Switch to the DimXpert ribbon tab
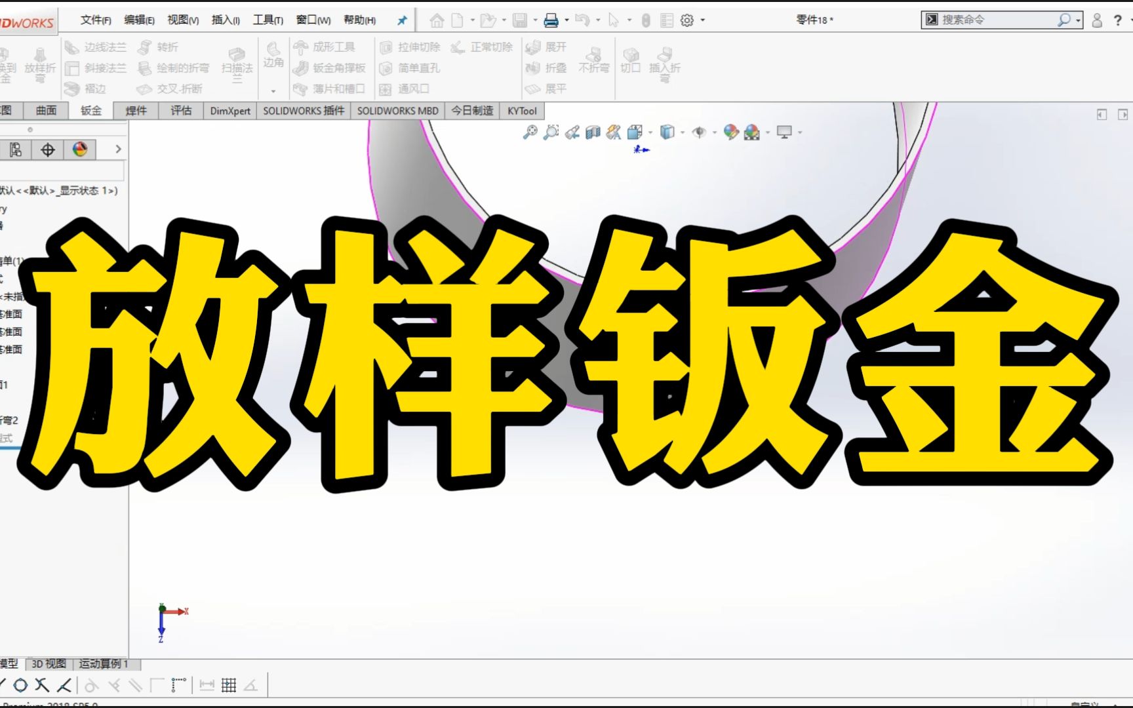This screenshot has height=708, width=1133. pos(230,111)
